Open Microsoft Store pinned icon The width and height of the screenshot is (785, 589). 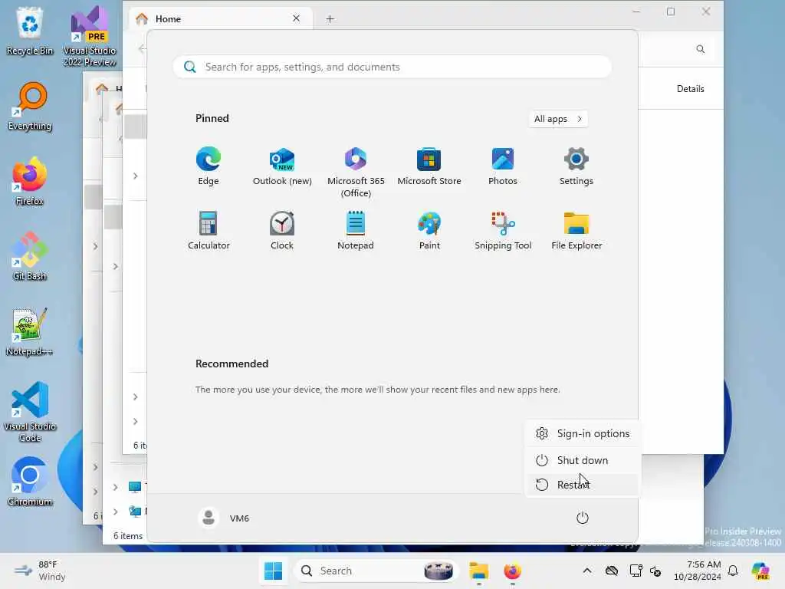[429, 166]
